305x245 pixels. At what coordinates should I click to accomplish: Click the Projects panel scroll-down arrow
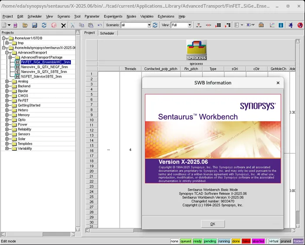78,229
